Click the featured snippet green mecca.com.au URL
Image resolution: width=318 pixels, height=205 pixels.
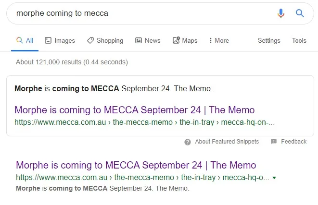[x=144, y=122]
